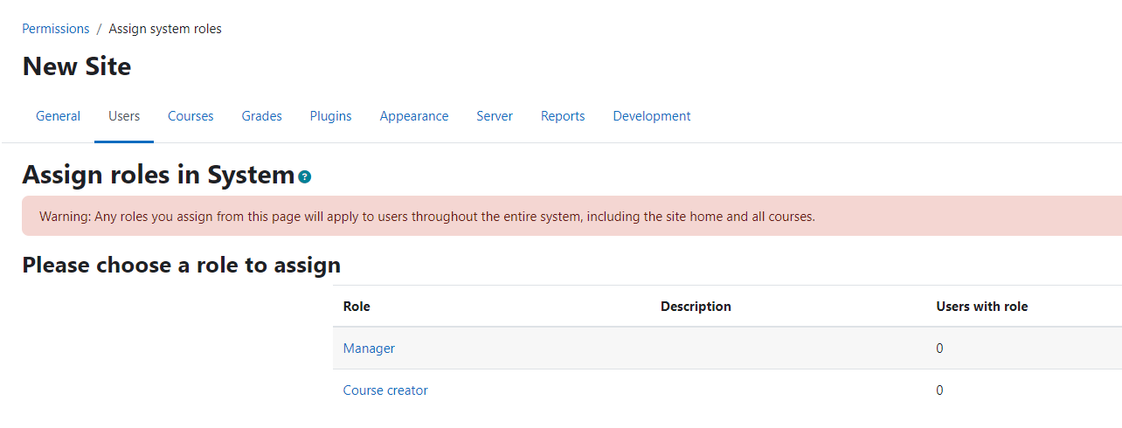Click the Role column header
This screenshot has width=1122, height=428.
click(357, 307)
